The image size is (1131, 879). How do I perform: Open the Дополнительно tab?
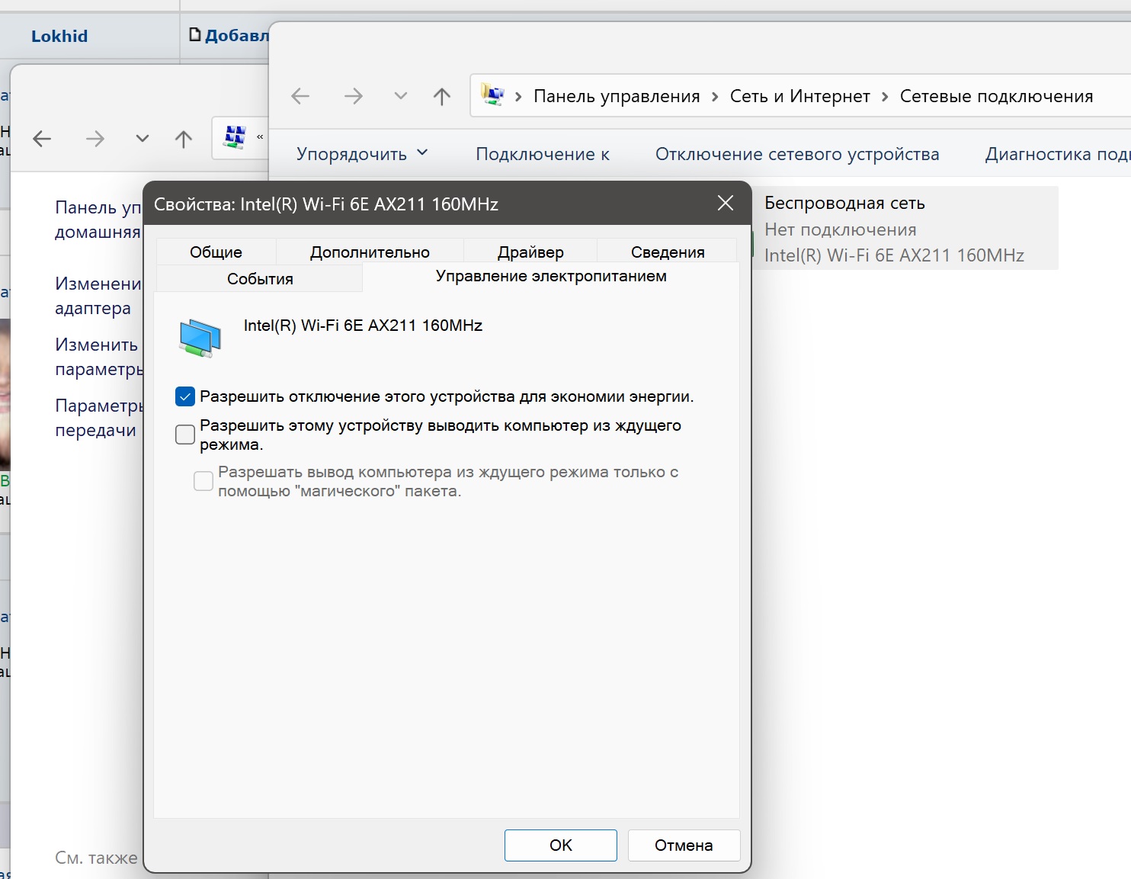tap(370, 252)
